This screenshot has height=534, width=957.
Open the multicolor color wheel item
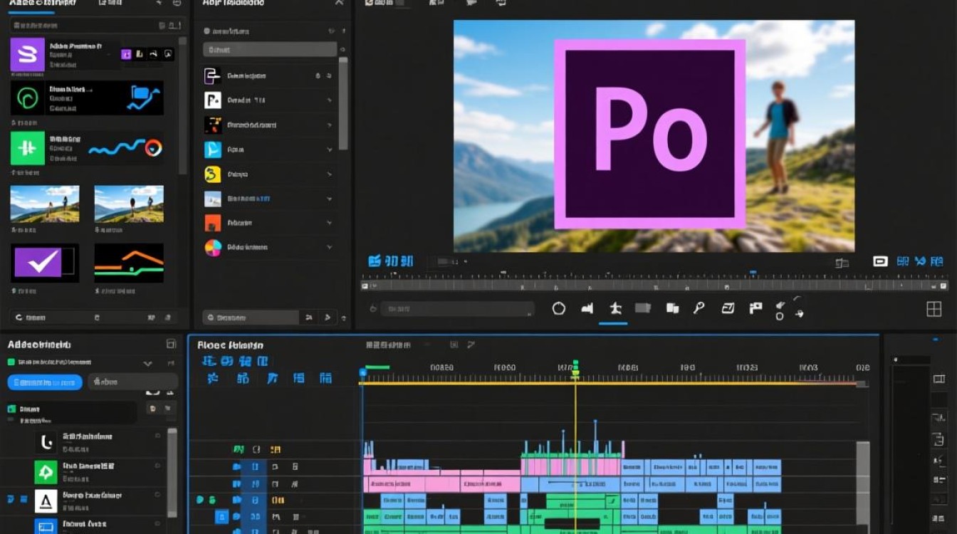[213, 247]
